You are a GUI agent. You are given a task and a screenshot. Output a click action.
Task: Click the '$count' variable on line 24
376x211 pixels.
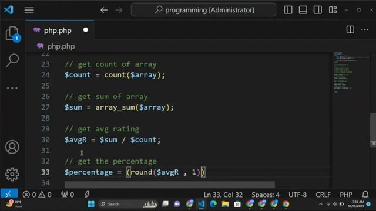pos(78,75)
